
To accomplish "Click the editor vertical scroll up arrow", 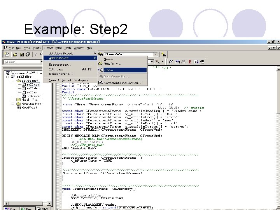I will coord(278,69).
